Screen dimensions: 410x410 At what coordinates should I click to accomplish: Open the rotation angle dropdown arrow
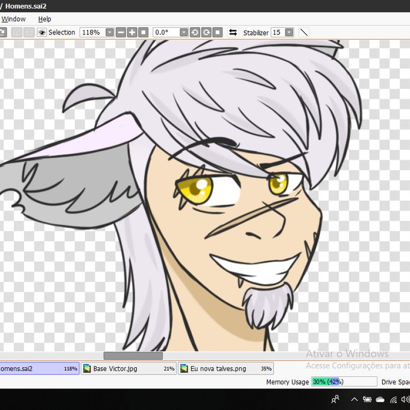(x=184, y=33)
